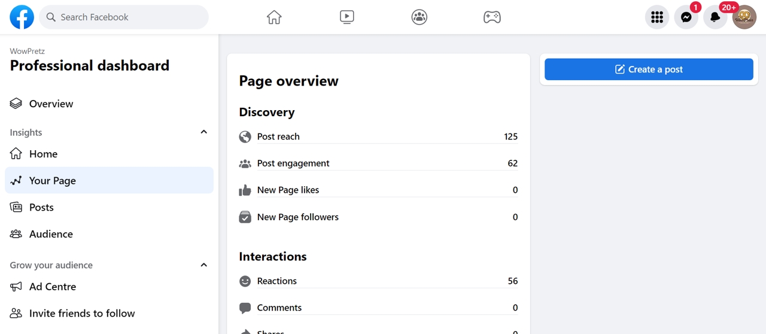Select Overview in the sidebar
The width and height of the screenshot is (766, 334).
[x=51, y=104]
